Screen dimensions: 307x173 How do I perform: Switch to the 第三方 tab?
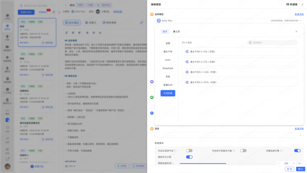176,32
